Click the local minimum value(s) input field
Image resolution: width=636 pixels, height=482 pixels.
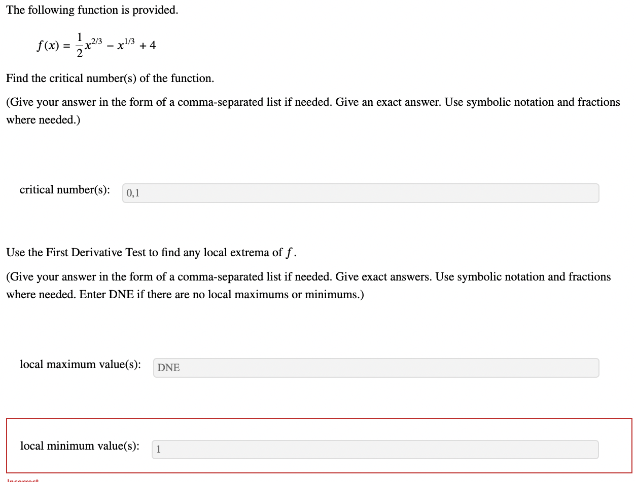pyautogui.click(x=374, y=449)
